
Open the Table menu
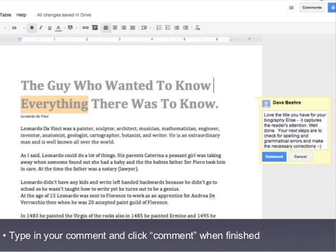6,15
